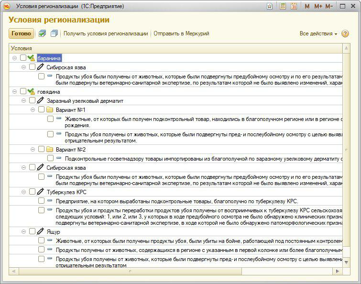Check Животные, от которых были получены продукты checkbox
Image resolution: width=361 pixels, height=284 pixels.
41,240
